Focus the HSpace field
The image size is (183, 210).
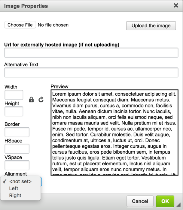[17, 148]
